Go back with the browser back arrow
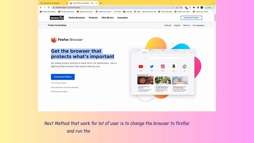 pos(41,8)
